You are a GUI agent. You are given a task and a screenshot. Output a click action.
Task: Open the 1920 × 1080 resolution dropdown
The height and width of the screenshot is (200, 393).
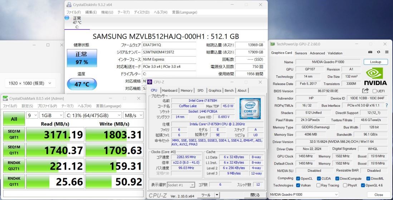pos(30,83)
